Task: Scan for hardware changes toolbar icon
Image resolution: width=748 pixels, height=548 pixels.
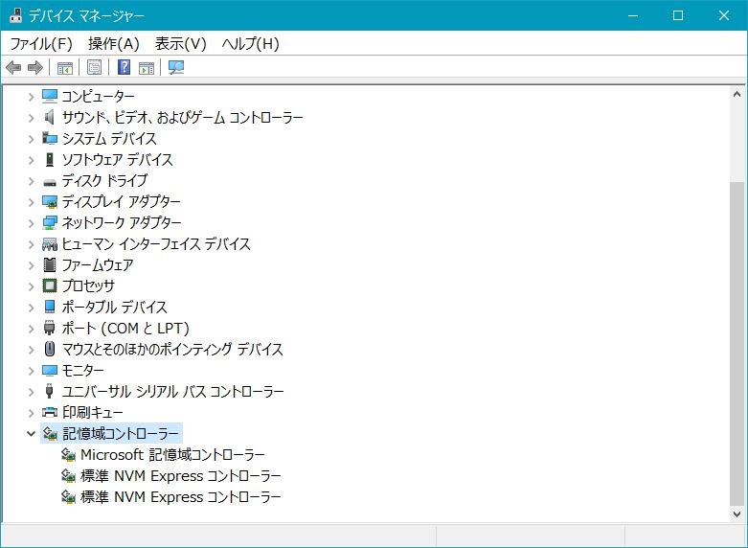Action: [176, 67]
